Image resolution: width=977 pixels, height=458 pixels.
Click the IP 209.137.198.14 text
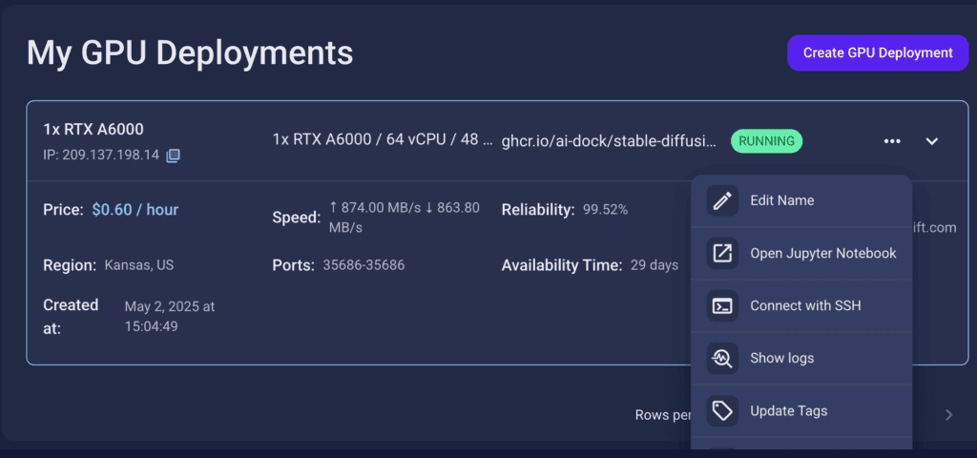tap(101, 156)
